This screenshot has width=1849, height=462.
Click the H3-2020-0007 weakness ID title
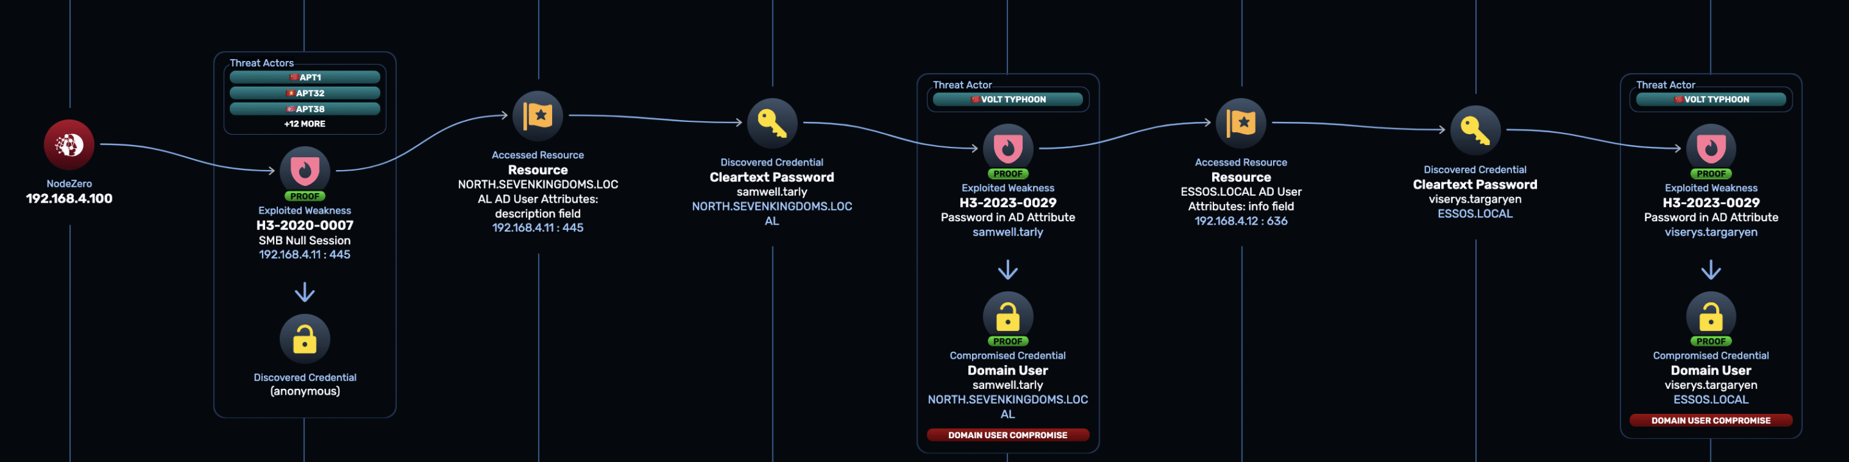[x=304, y=225]
